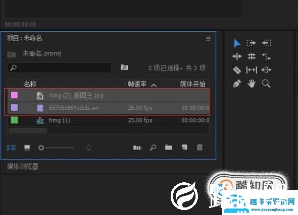Open the 媒体浏览器 tab

point(23,167)
